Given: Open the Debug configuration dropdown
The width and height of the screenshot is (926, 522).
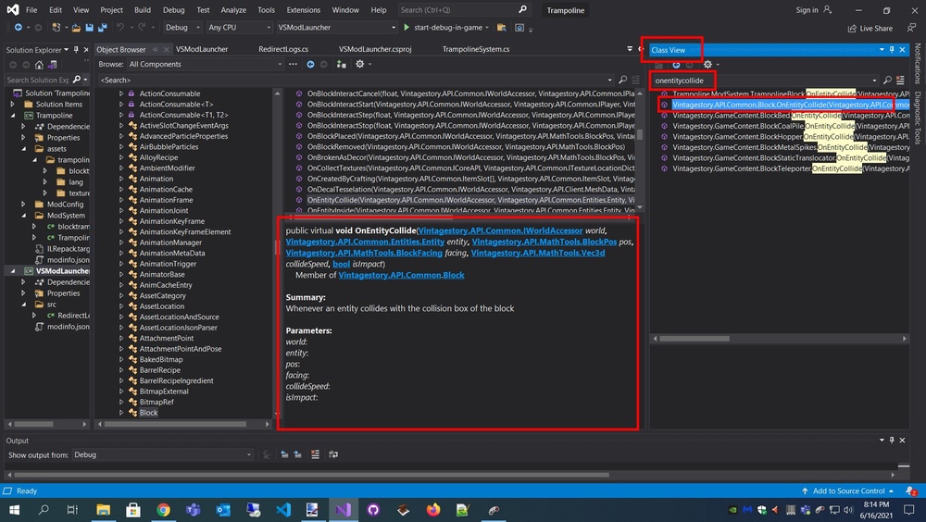Looking at the screenshot, I should pyautogui.click(x=181, y=28).
